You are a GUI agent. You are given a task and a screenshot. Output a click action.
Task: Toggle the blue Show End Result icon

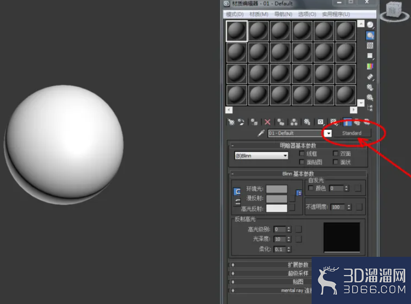(x=347, y=122)
